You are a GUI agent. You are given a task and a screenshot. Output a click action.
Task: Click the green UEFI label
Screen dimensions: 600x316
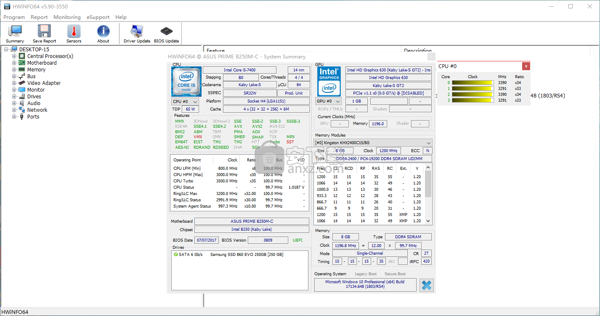297,240
